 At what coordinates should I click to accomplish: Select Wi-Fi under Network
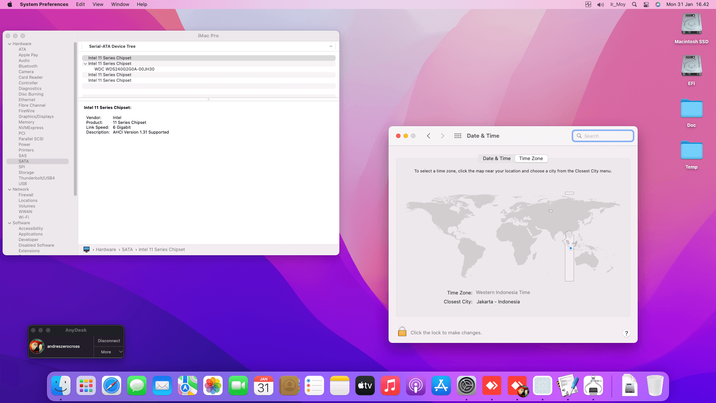(x=24, y=218)
